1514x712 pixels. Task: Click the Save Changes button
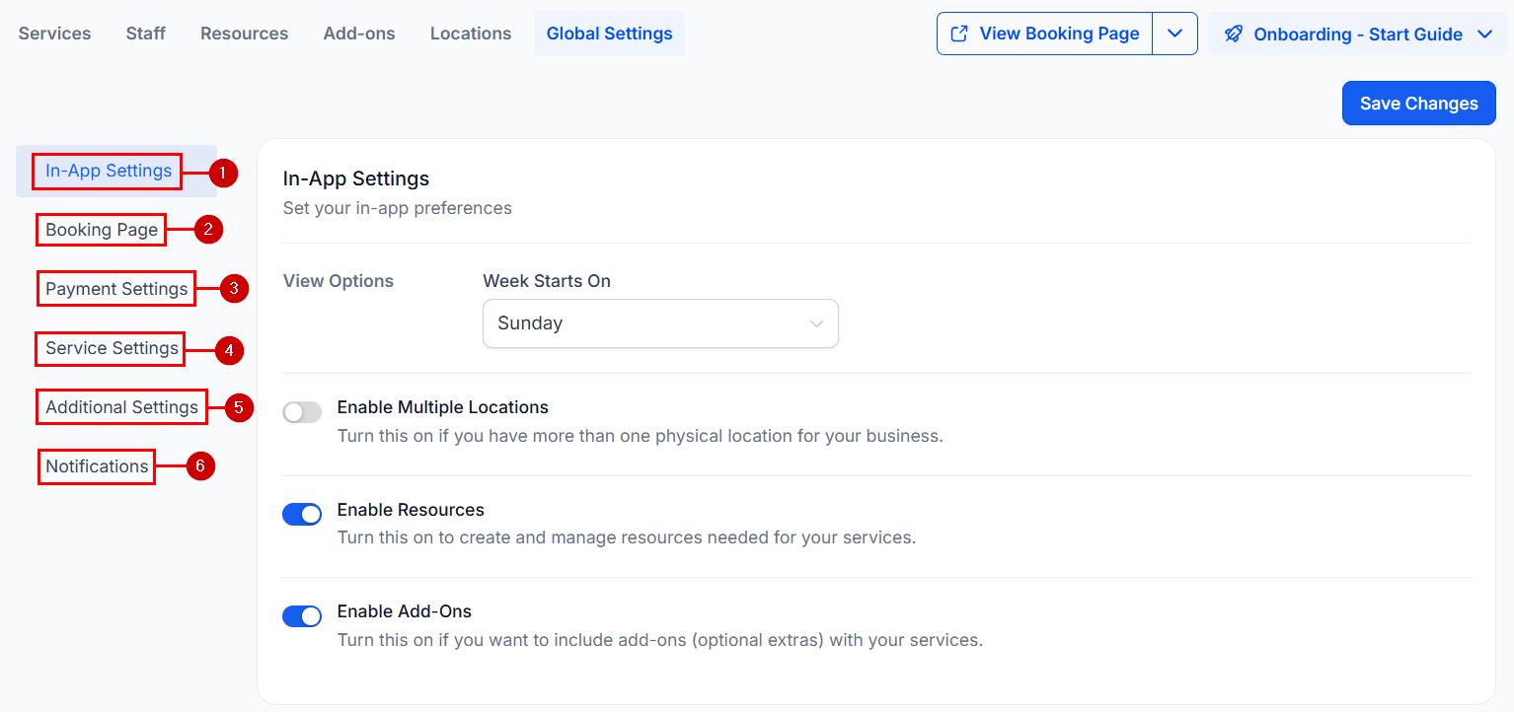click(1418, 103)
